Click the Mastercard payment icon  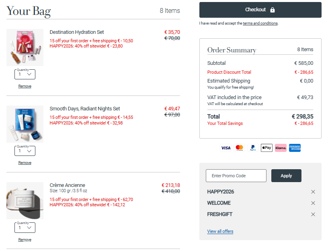(x=240, y=148)
